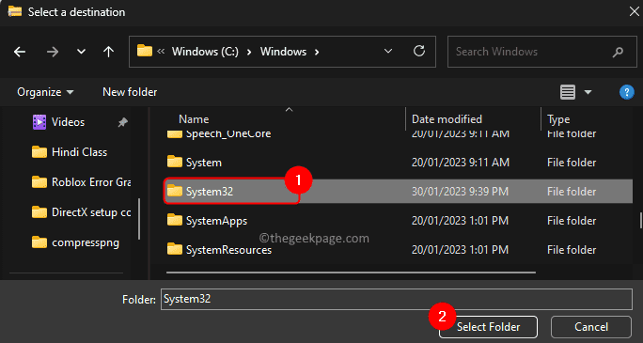Click the Windows breadcrumb segment
This screenshot has height=343, width=643.
pyautogui.click(x=283, y=52)
